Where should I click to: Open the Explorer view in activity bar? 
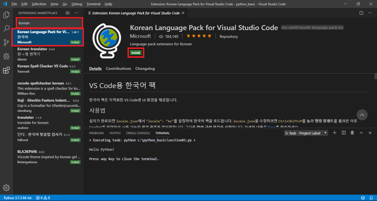tap(6, 15)
